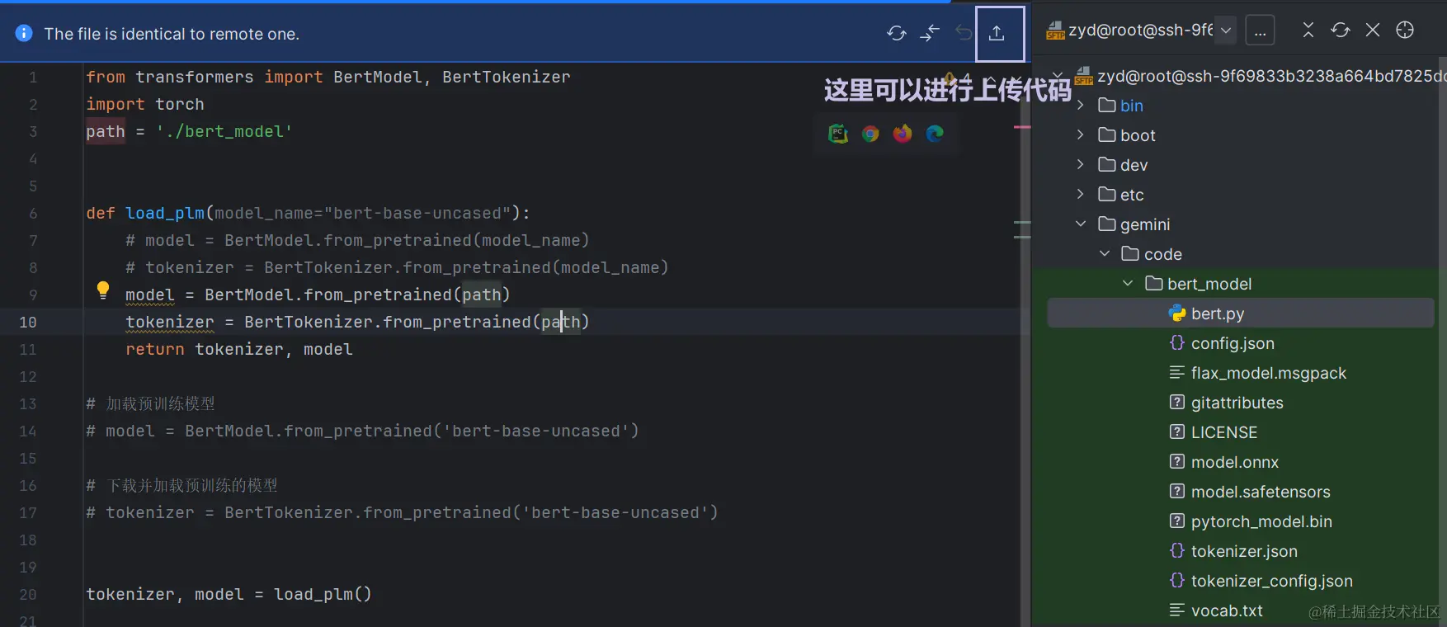Collapse all nodes in remote host tree
Screen dimensions: 1447x627
tap(1308, 31)
